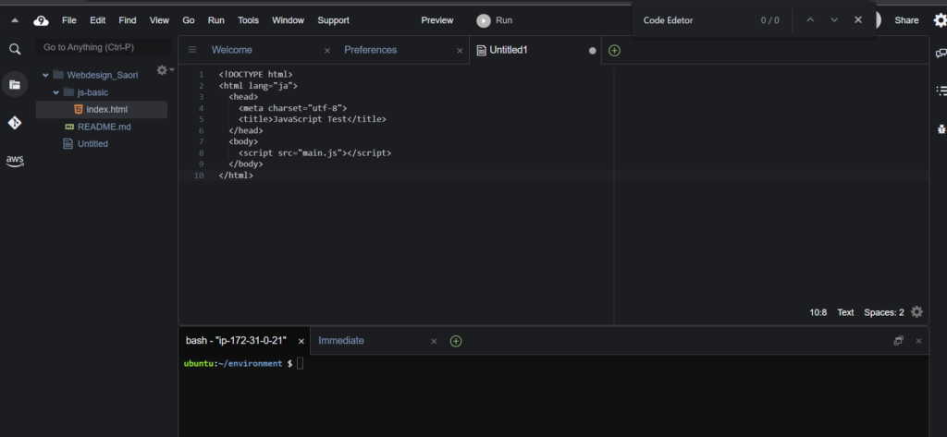This screenshot has width=947, height=437.
Task: Open the Spaces: 2 indentation selector
Action: click(884, 312)
